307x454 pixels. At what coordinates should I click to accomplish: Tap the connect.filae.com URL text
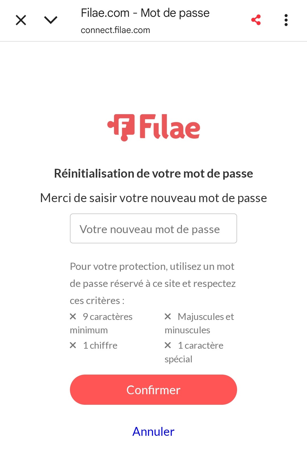pos(115,30)
